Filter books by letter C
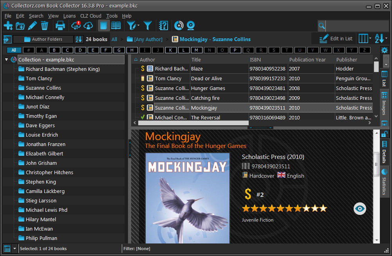Screen dimensions: 392x256 point(67,50)
